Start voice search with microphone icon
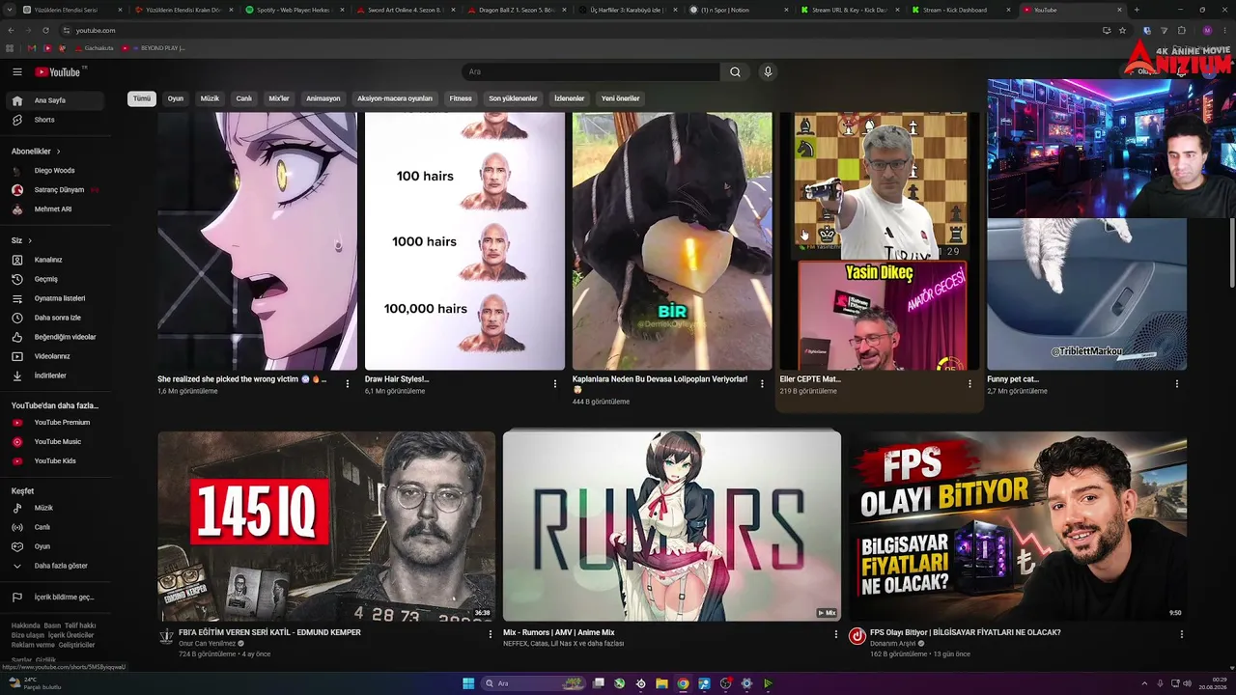Viewport: 1236px width, 695px height. (768, 71)
